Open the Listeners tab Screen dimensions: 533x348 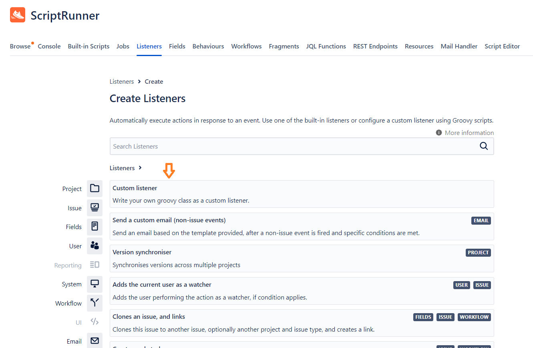pos(149,46)
